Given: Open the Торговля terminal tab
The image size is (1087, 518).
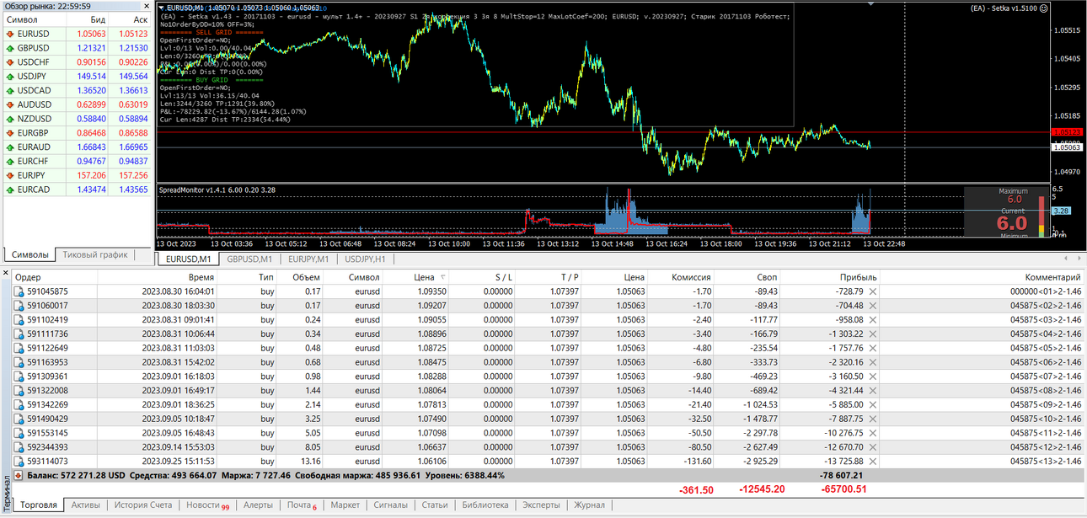Looking at the screenshot, I should coord(39,505).
